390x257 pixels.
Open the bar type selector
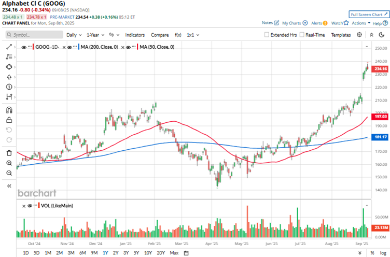click(x=114, y=35)
